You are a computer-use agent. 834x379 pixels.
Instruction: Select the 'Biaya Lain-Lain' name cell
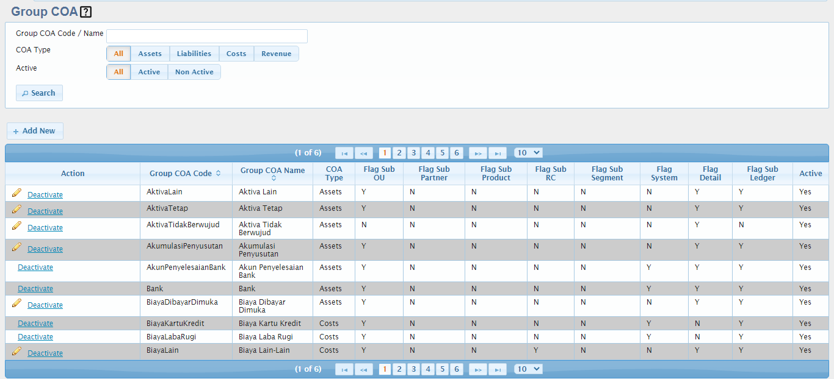tap(272, 352)
